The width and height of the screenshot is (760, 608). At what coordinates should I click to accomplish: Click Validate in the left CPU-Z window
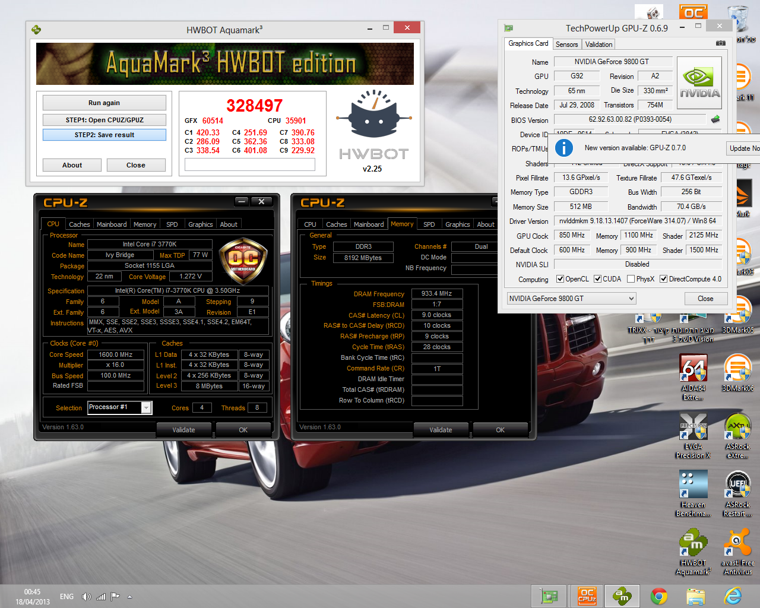pyautogui.click(x=183, y=430)
